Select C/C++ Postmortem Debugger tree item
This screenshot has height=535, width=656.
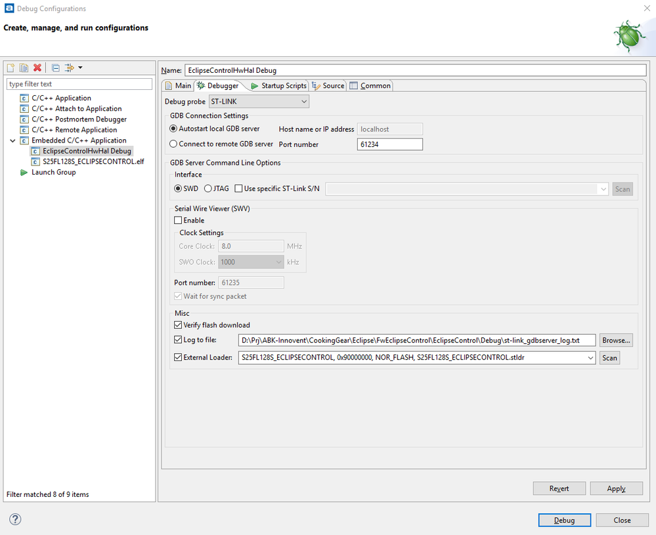coord(79,119)
